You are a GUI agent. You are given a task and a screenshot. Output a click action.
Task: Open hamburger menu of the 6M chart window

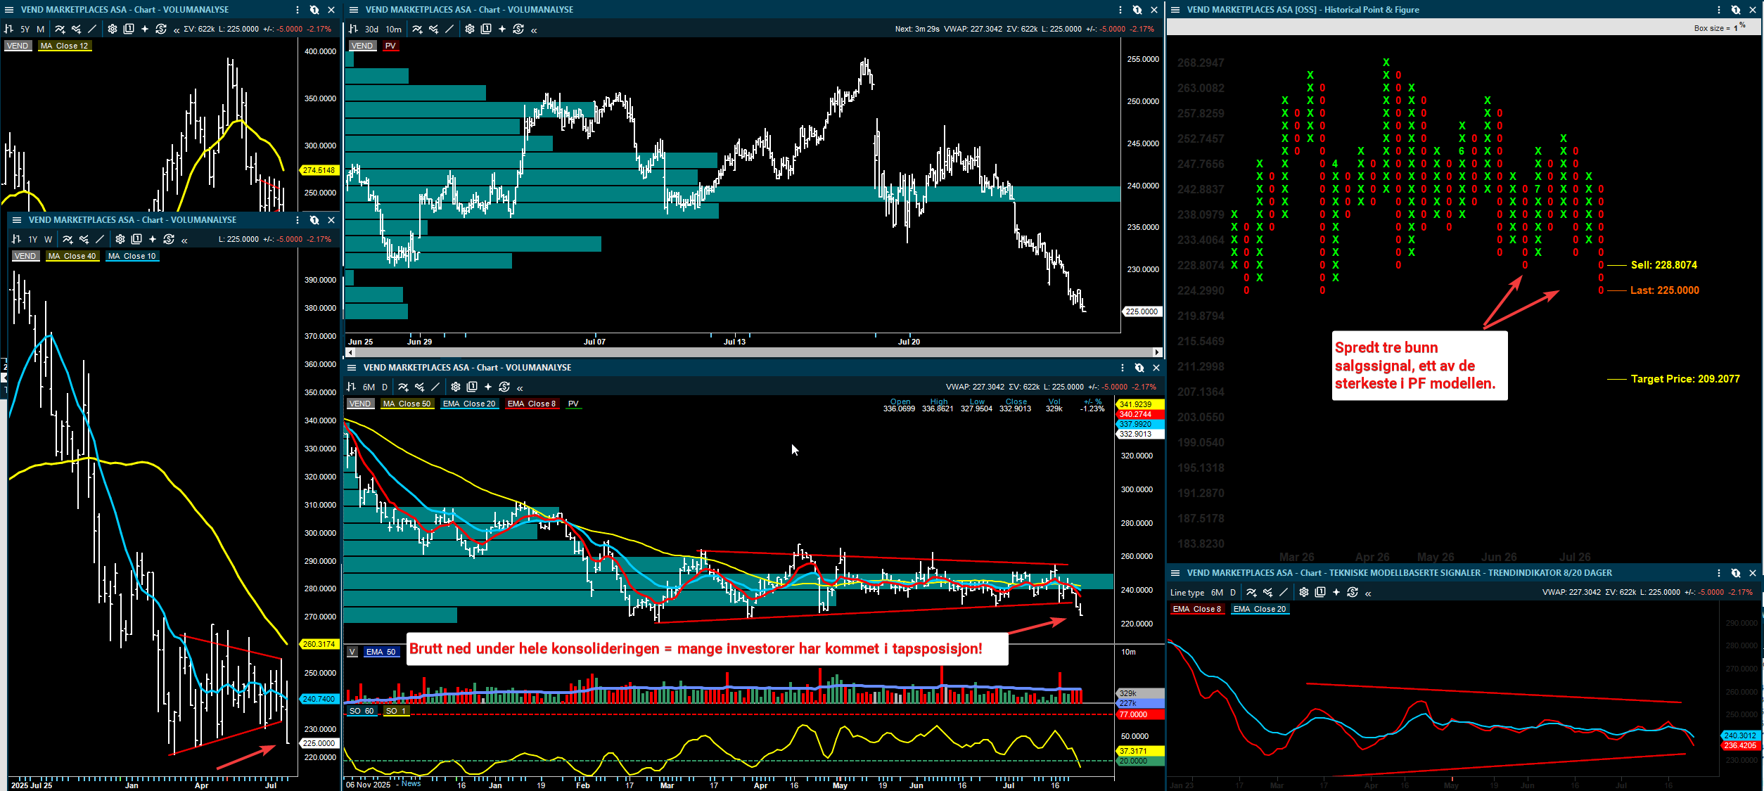(351, 368)
